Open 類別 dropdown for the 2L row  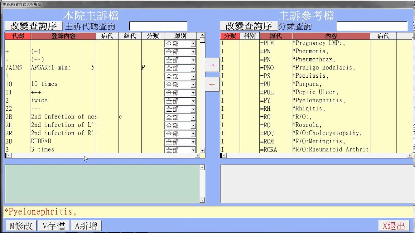(x=193, y=125)
